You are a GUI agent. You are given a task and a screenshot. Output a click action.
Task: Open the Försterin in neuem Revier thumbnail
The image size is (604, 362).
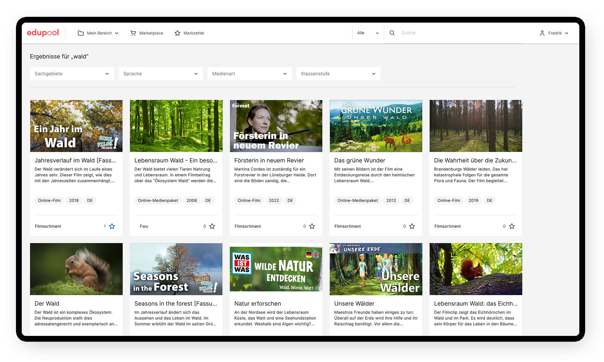[x=276, y=126]
